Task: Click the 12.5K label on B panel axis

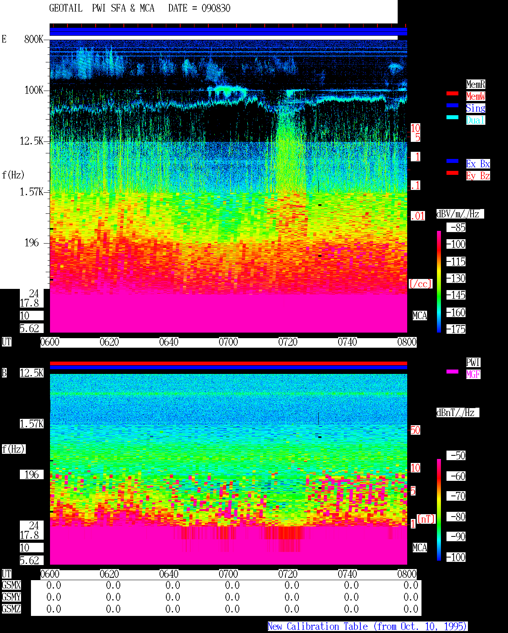Action: tap(32, 373)
